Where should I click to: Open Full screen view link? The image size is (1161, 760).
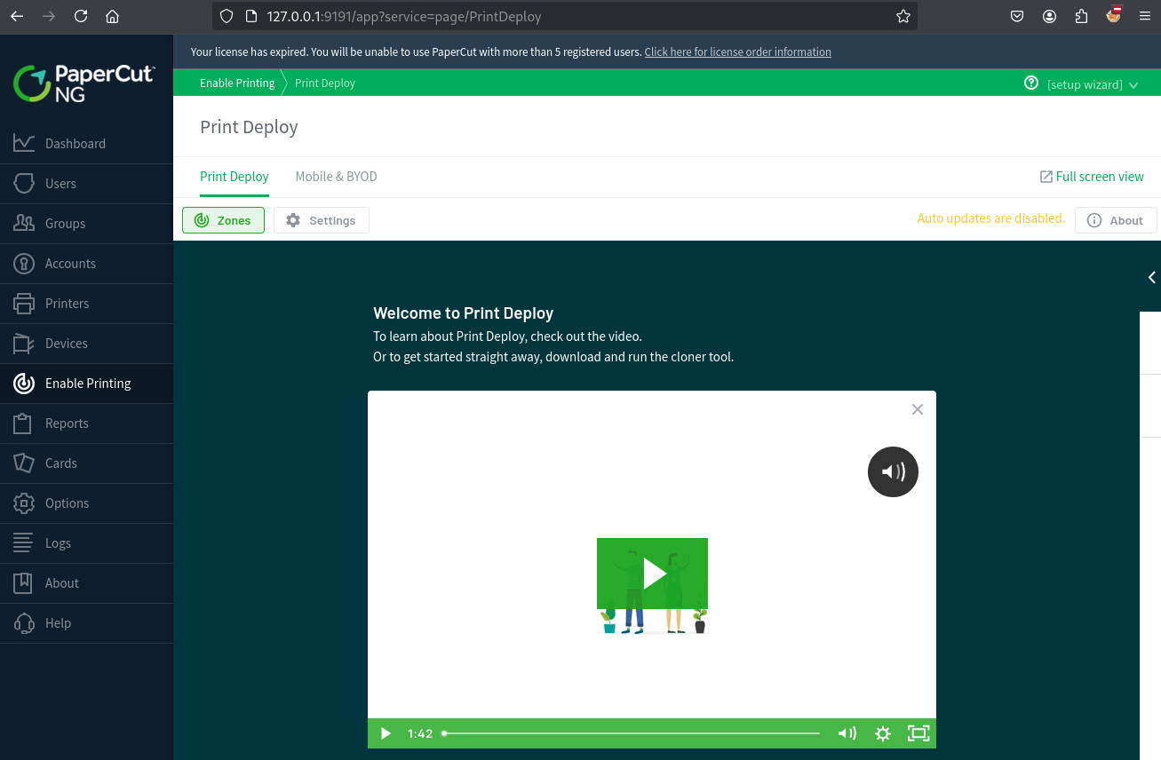1092,177
